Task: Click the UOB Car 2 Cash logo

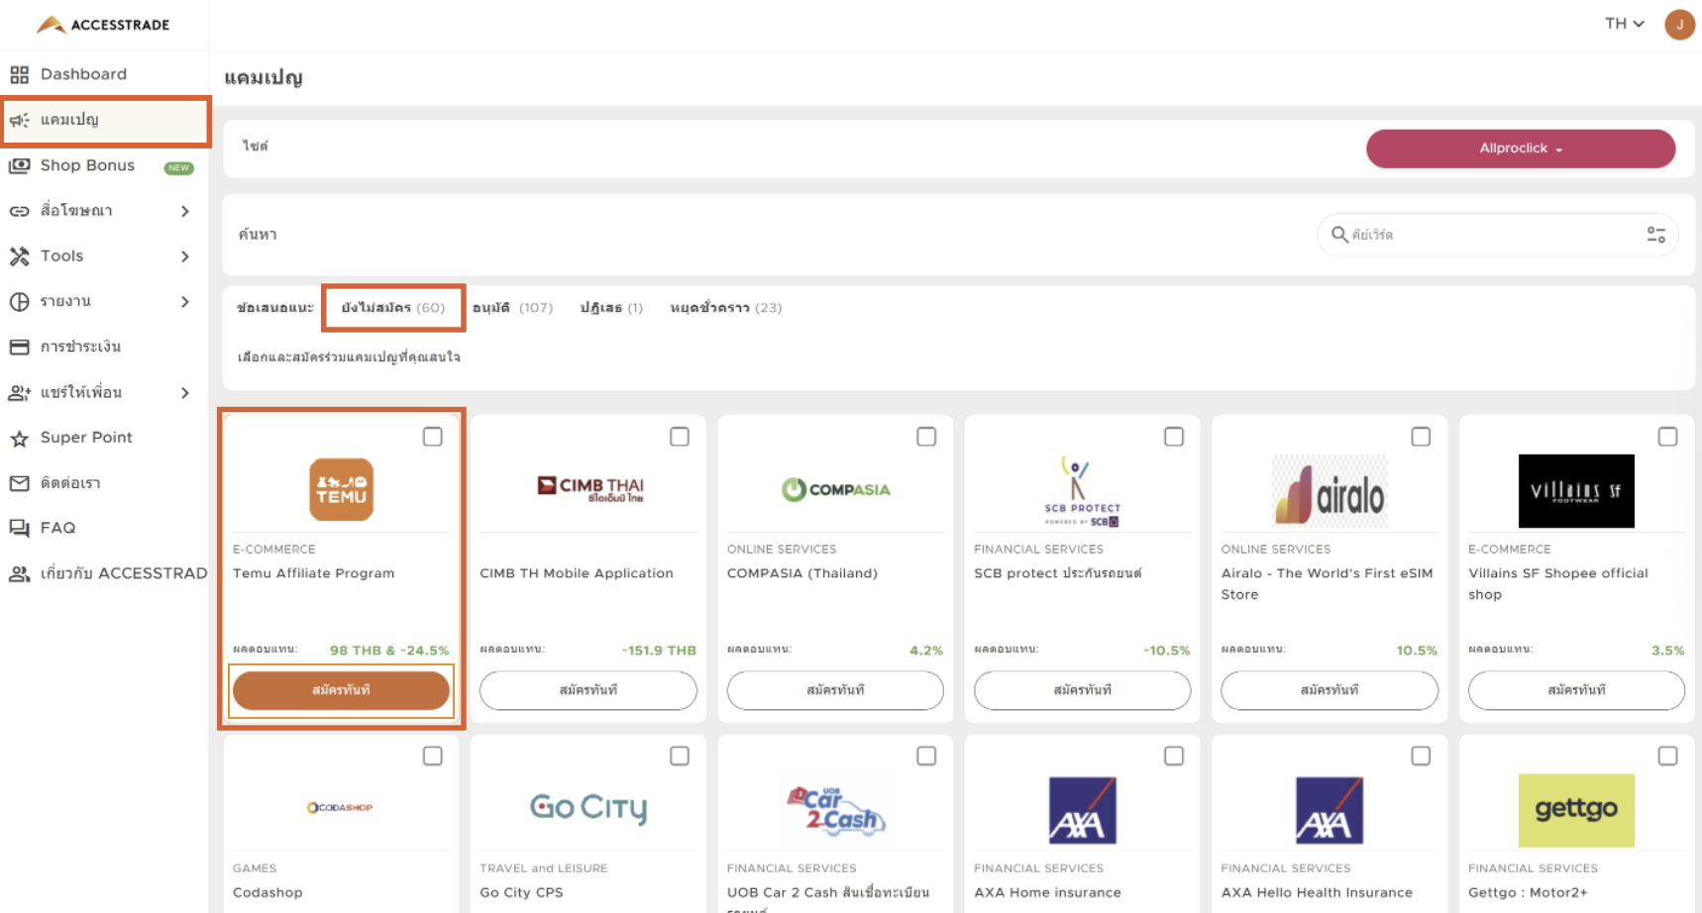Action: point(836,810)
